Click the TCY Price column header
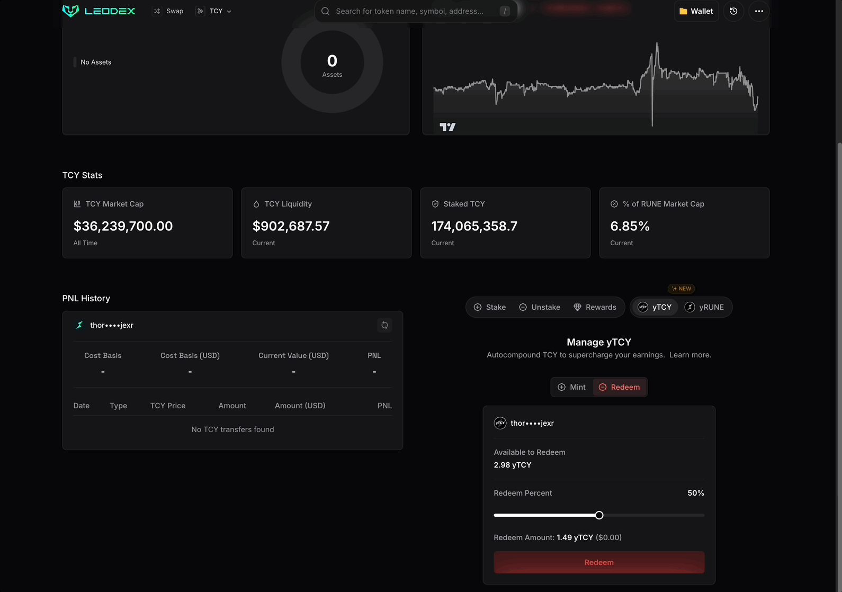The width and height of the screenshot is (842, 592). pyautogui.click(x=168, y=406)
